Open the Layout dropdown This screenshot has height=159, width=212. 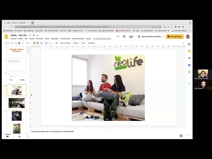tap(76, 43)
